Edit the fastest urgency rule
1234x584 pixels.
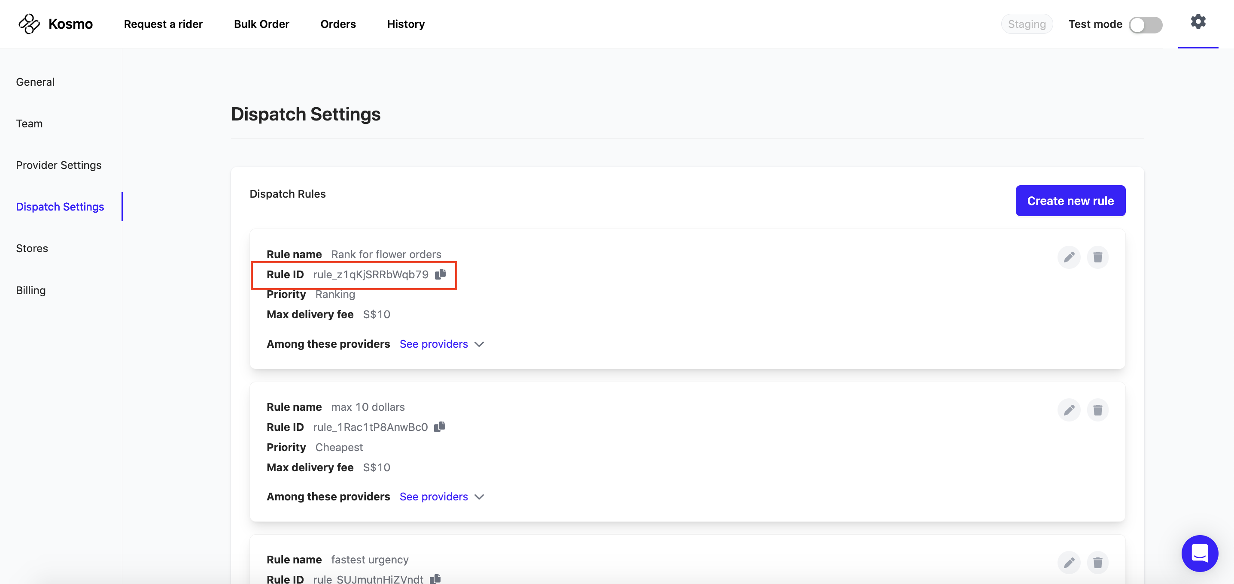point(1069,563)
